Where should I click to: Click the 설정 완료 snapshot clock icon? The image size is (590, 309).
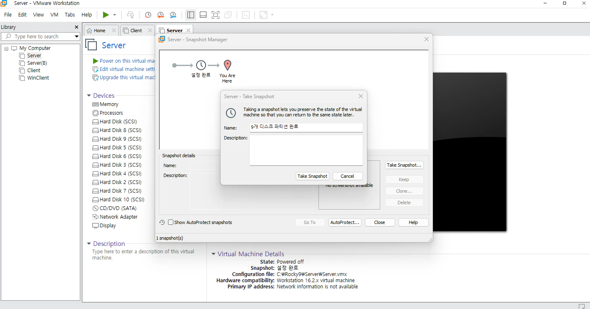pos(201,65)
